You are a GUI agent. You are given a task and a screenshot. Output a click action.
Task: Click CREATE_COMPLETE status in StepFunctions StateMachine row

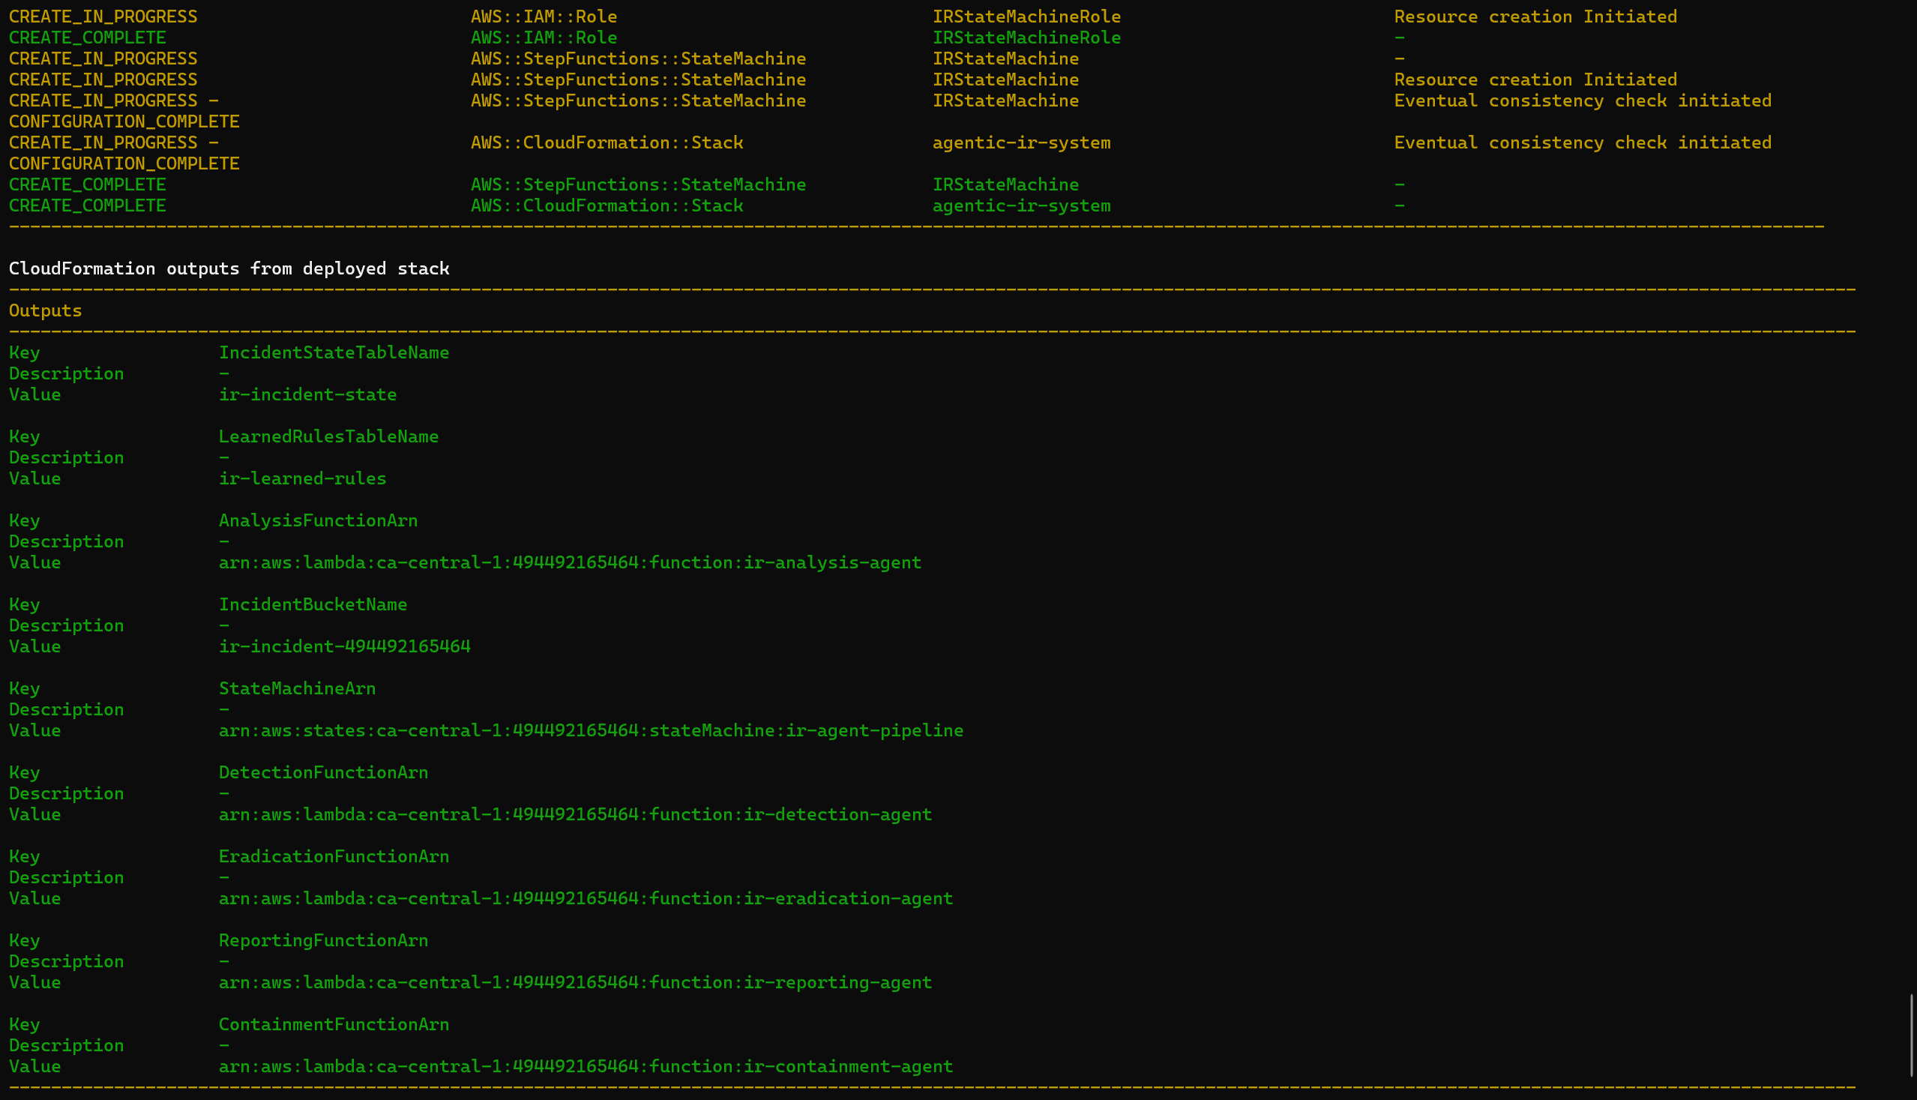pyautogui.click(x=88, y=184)
